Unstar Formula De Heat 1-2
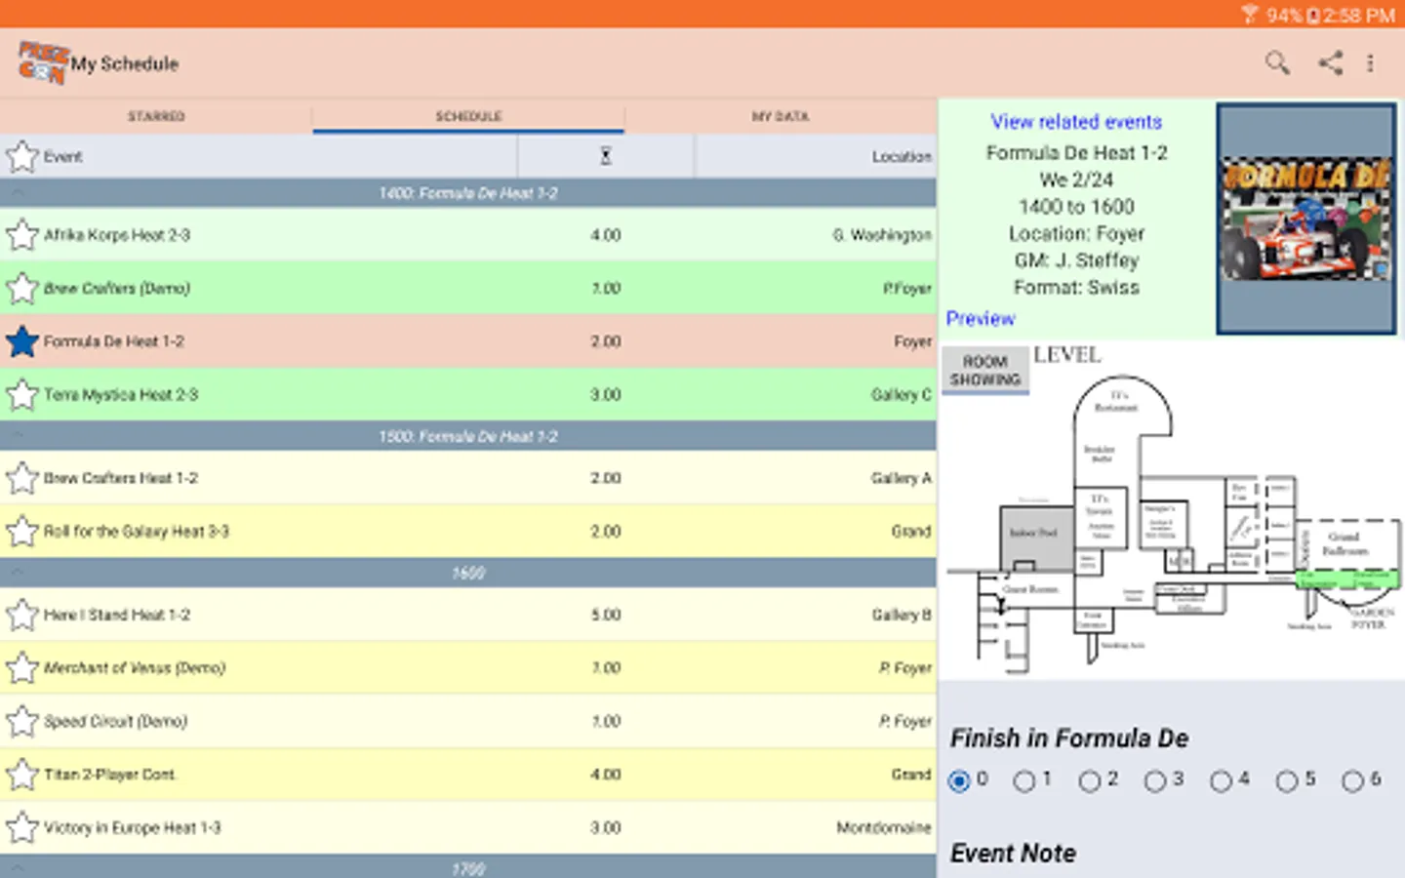 pyautogui.click(x=21, y=341)
